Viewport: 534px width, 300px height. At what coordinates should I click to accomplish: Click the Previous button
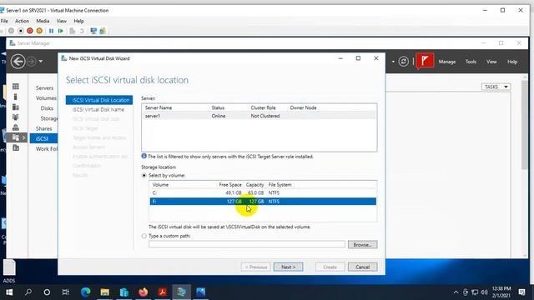tap(256, 267)
